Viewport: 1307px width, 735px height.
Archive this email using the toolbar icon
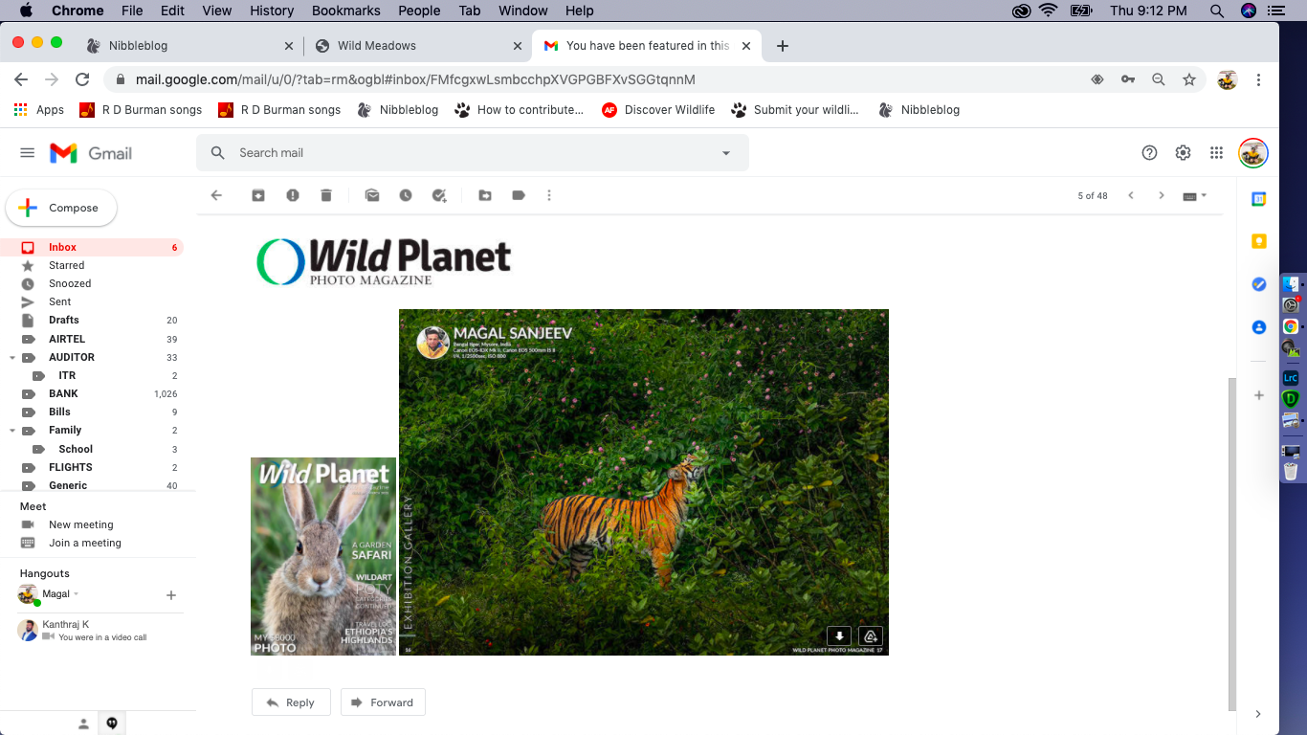pyautogui.click(x=258, y=195)
